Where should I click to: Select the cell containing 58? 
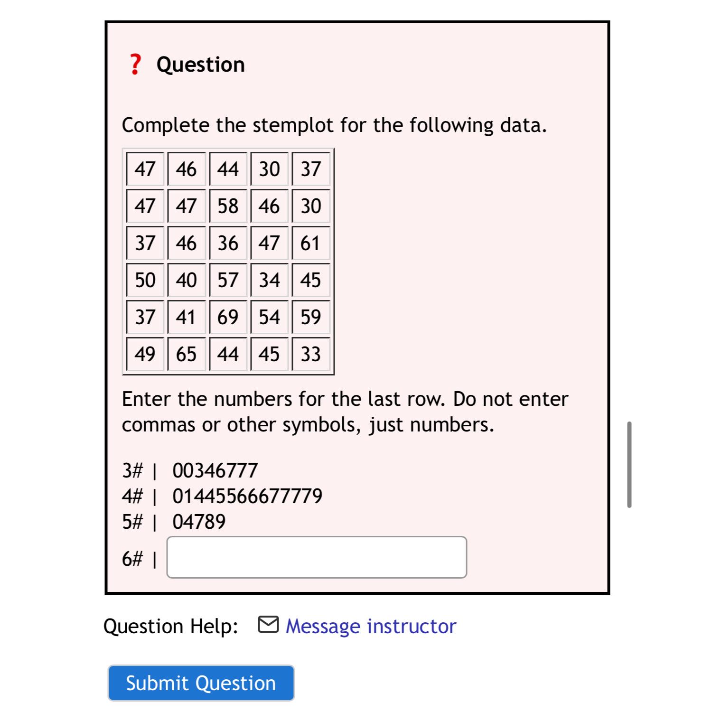click(x=228, y=206)
